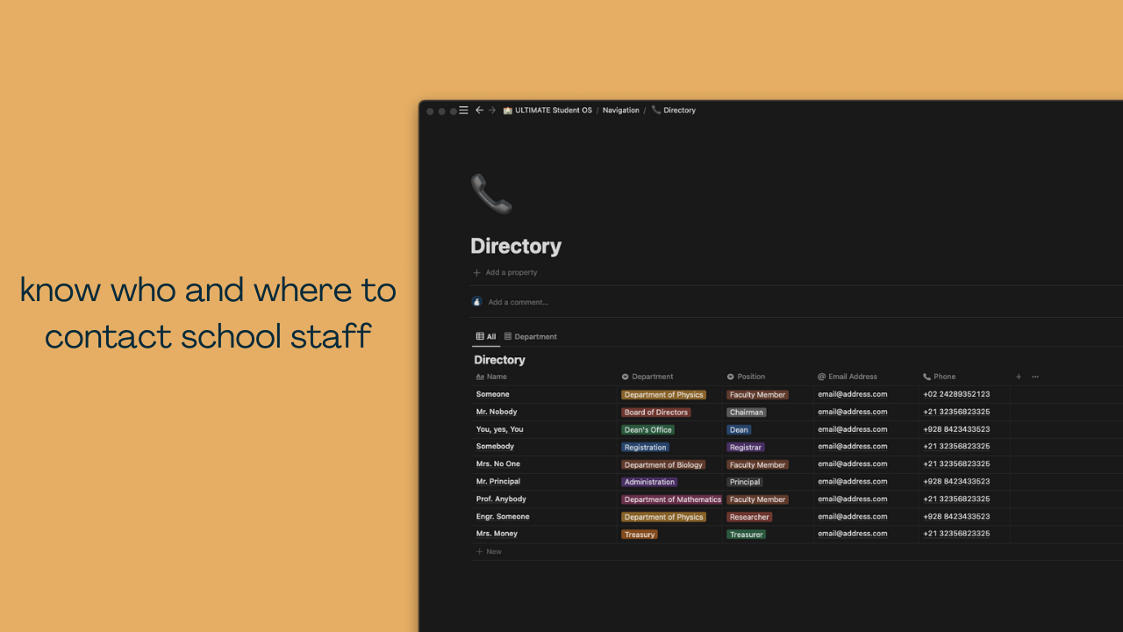The image size is (1123, 632).
Task: Open the Mr. Nobody row
Action: (497, 412)
